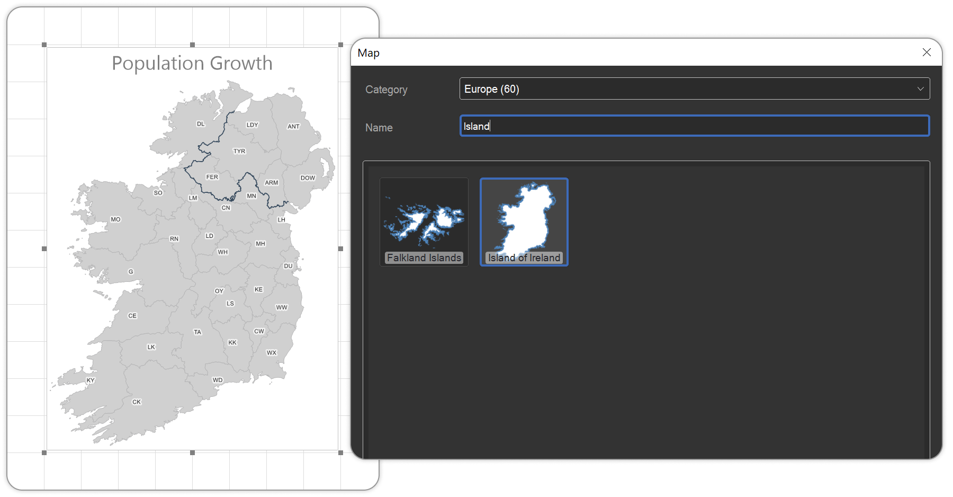Viewport: 953px width, 497px height.
Task: Click the WH county label on map
Action: point(223,252)
